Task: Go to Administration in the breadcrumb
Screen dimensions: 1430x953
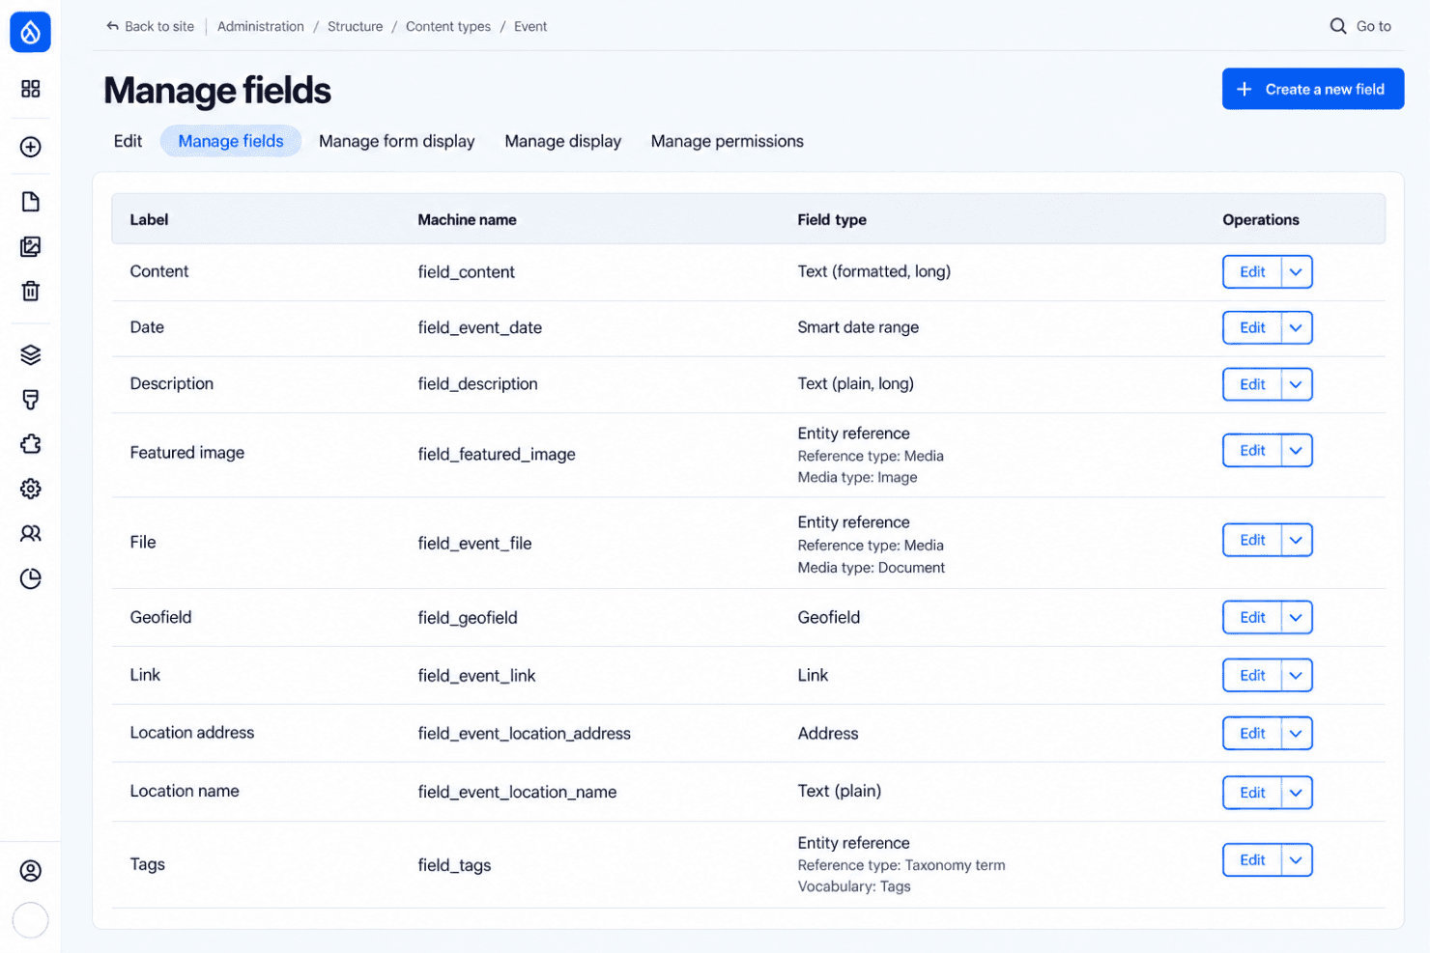Action: [x=261, y=26]
